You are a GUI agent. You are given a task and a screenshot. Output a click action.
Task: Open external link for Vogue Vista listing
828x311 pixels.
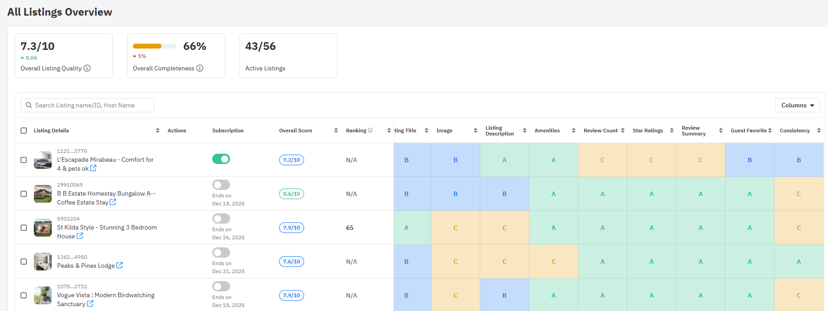tap(90, 304)
